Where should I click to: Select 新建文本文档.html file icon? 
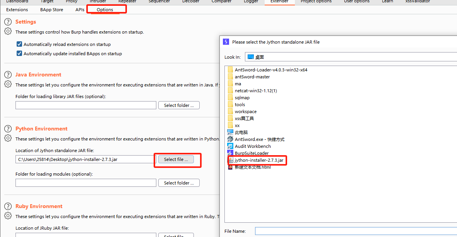(230, 167)
